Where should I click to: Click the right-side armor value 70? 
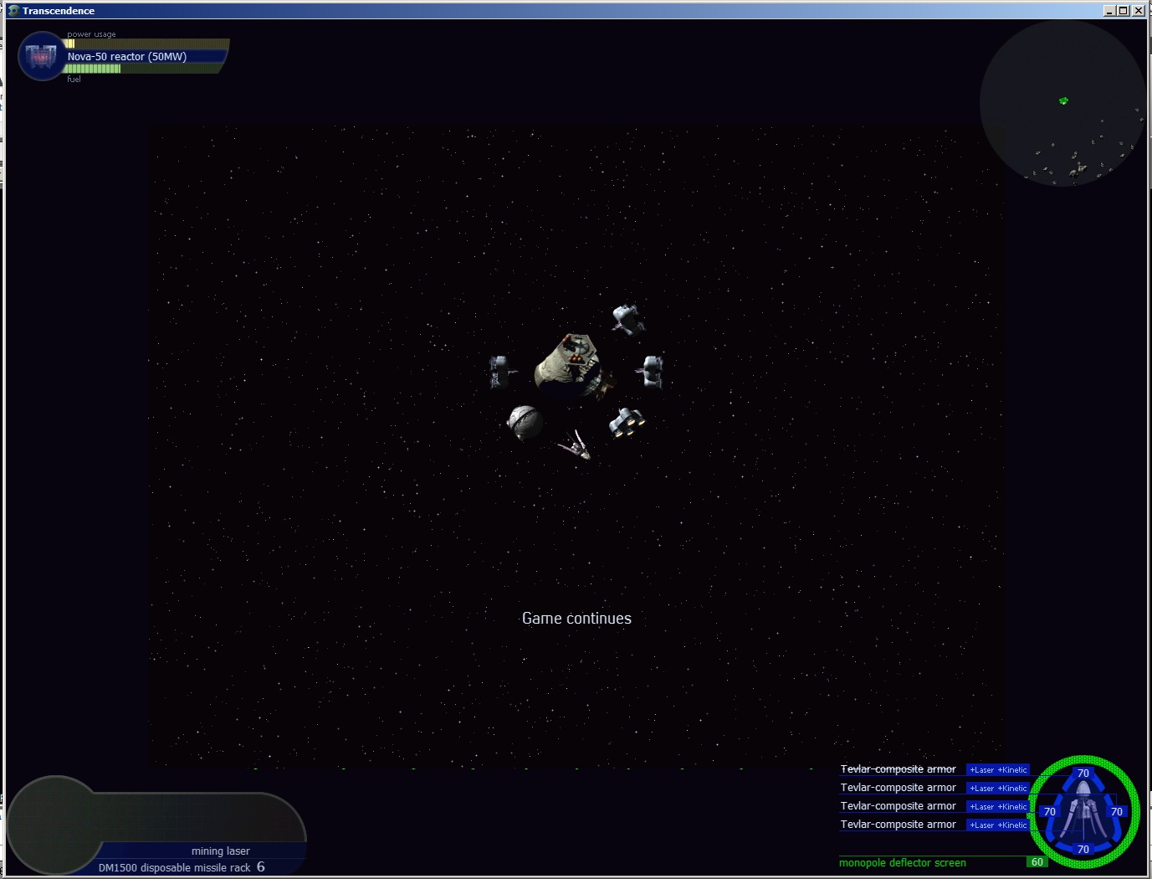1117,812
